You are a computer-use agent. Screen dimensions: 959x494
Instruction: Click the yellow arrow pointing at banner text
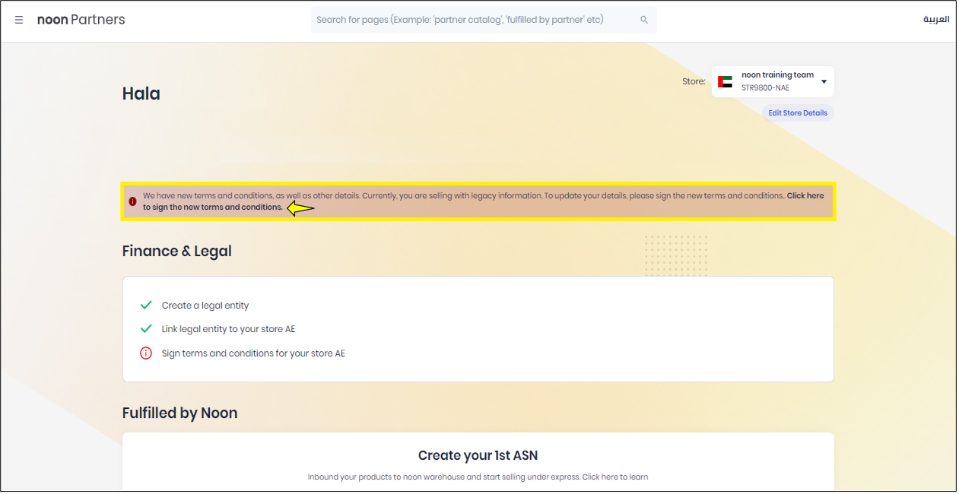pos(301,208)
